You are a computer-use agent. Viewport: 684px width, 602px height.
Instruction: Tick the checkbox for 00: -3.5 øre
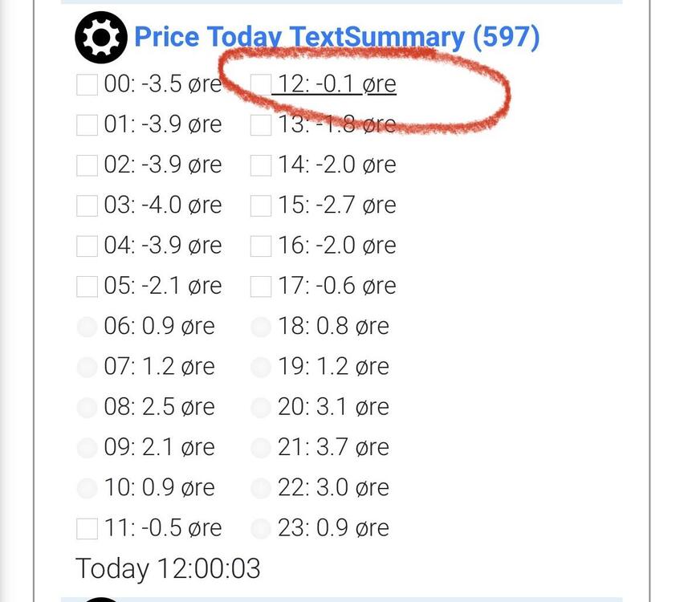pyautogui.click(x=87, y=84)
